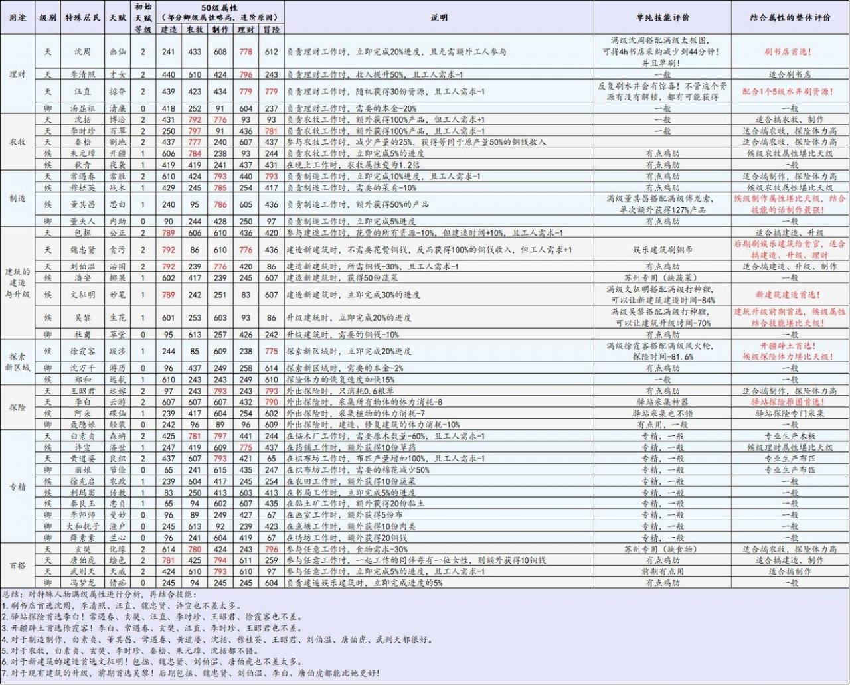Click the 说明 column header
The width and height of the screenshot is (850, 685).
(439, 18)
